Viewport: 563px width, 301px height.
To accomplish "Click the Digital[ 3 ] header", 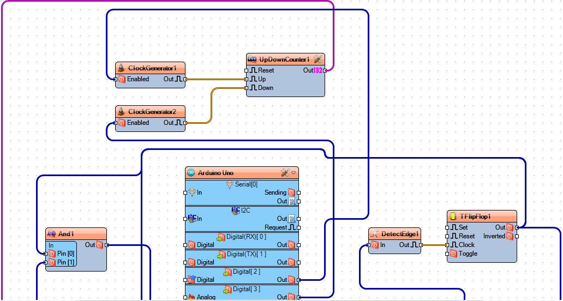I will coord(242,289).
